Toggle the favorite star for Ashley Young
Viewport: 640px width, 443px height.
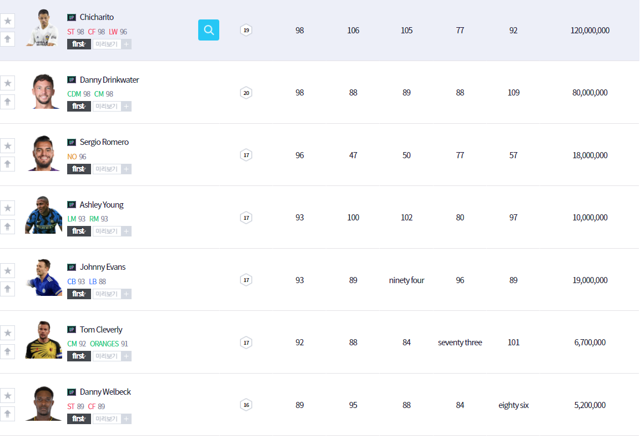point(8,208)
